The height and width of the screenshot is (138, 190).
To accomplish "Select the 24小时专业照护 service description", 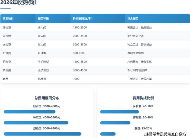I will tap(137, 70).
